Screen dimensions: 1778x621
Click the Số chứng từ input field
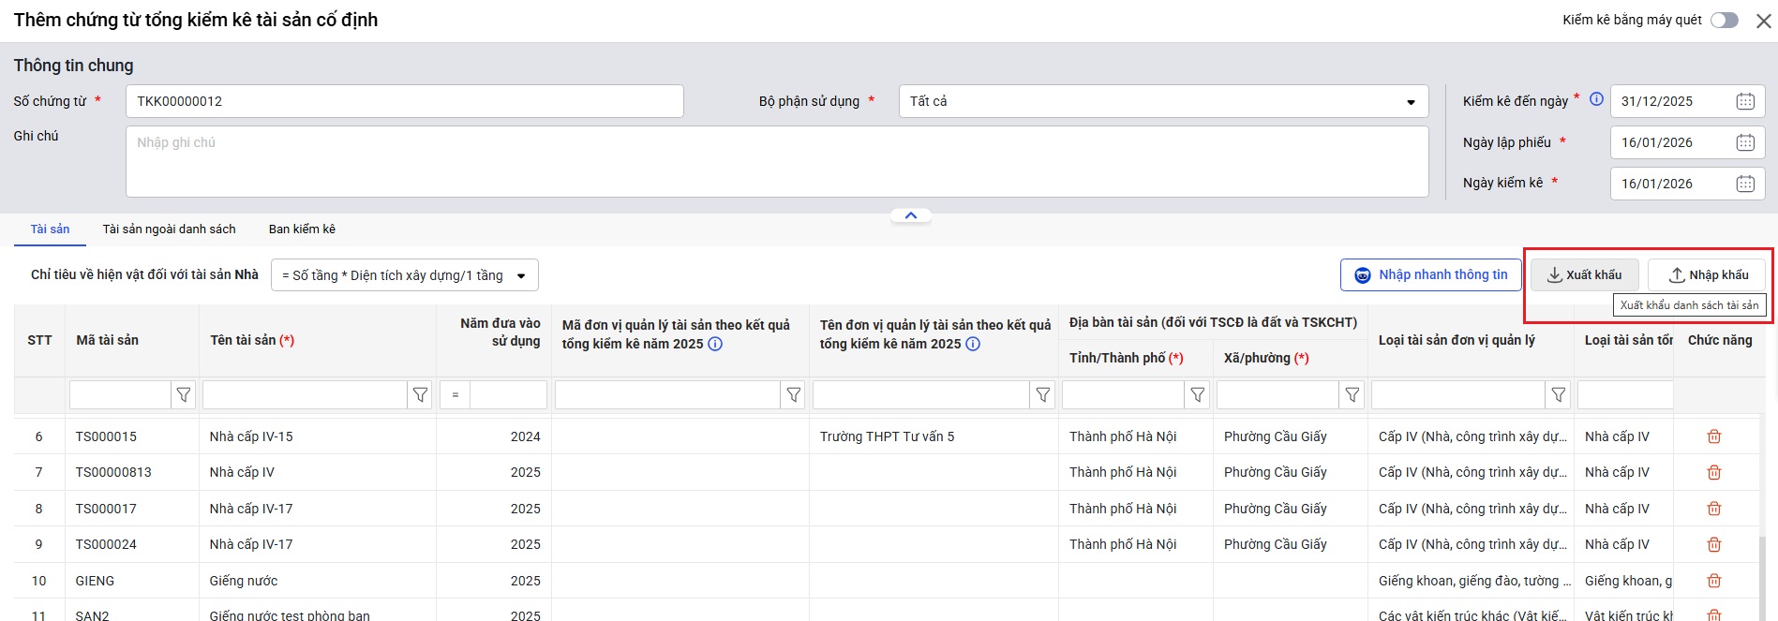(x=404, y=101)
